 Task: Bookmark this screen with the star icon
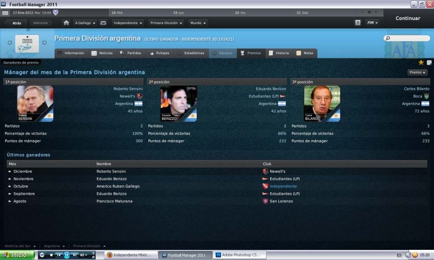(x=421, y=62)
